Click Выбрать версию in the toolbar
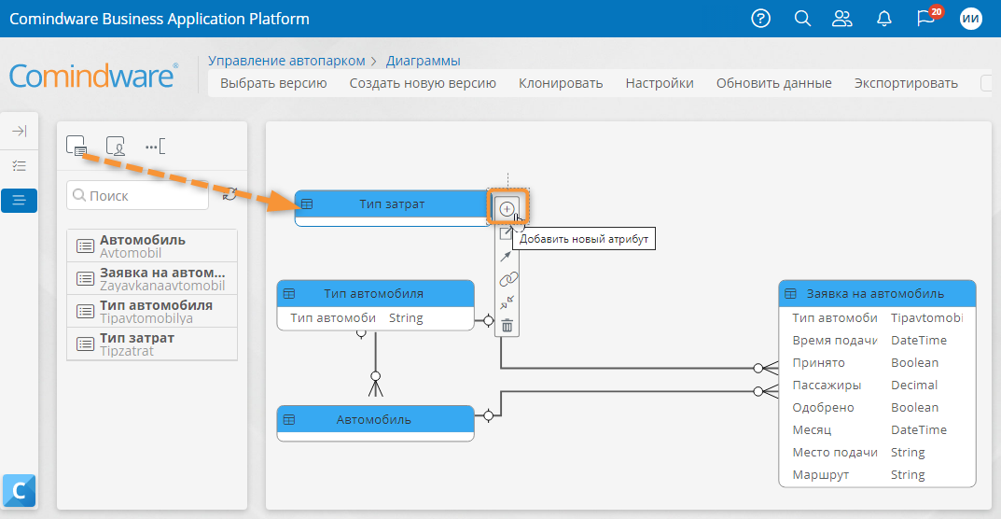Screen dimensions: 1001x519 click(273, 83)
